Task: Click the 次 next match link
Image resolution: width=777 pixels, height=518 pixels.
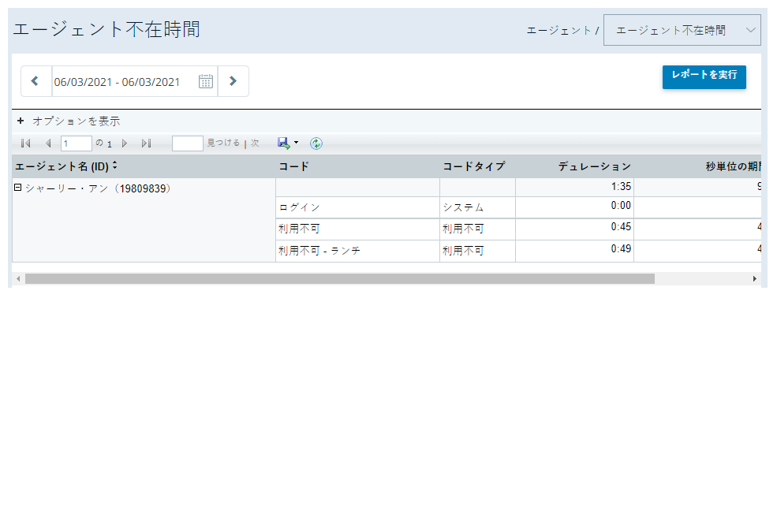Action: click(x=255, y=143)
